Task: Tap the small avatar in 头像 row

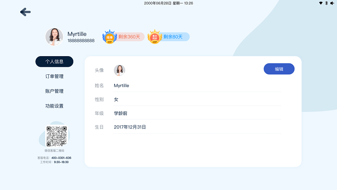Action: (x=120, y=70)
